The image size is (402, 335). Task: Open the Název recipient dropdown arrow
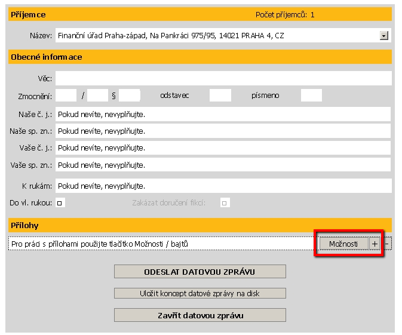[x=384, y=36]
